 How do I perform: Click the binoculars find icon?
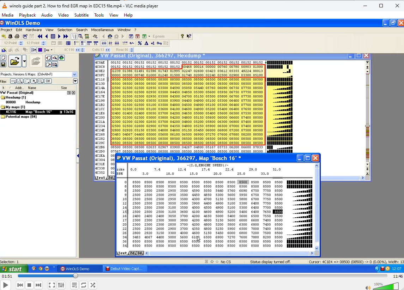coord(110,36)
